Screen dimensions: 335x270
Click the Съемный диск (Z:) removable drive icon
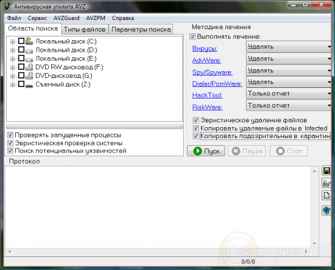(29, 85)
